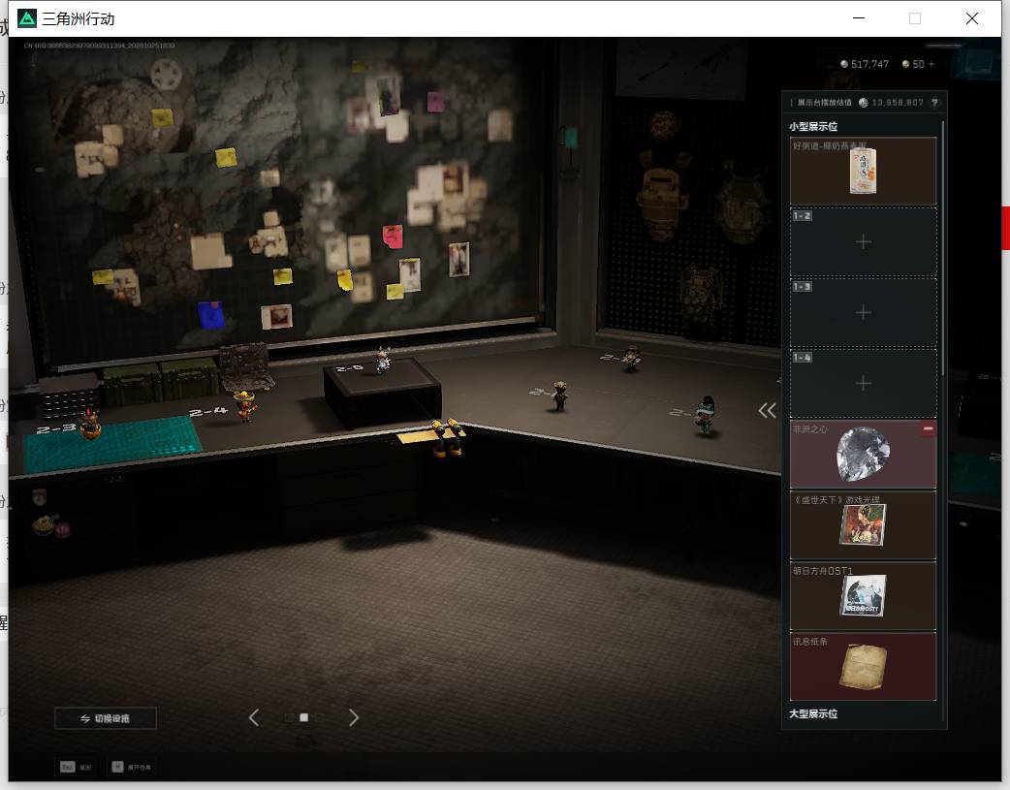This screenshot has height=790, width=1010.
Task: Close the 三角洲行动 window
Action: [972, 18]
